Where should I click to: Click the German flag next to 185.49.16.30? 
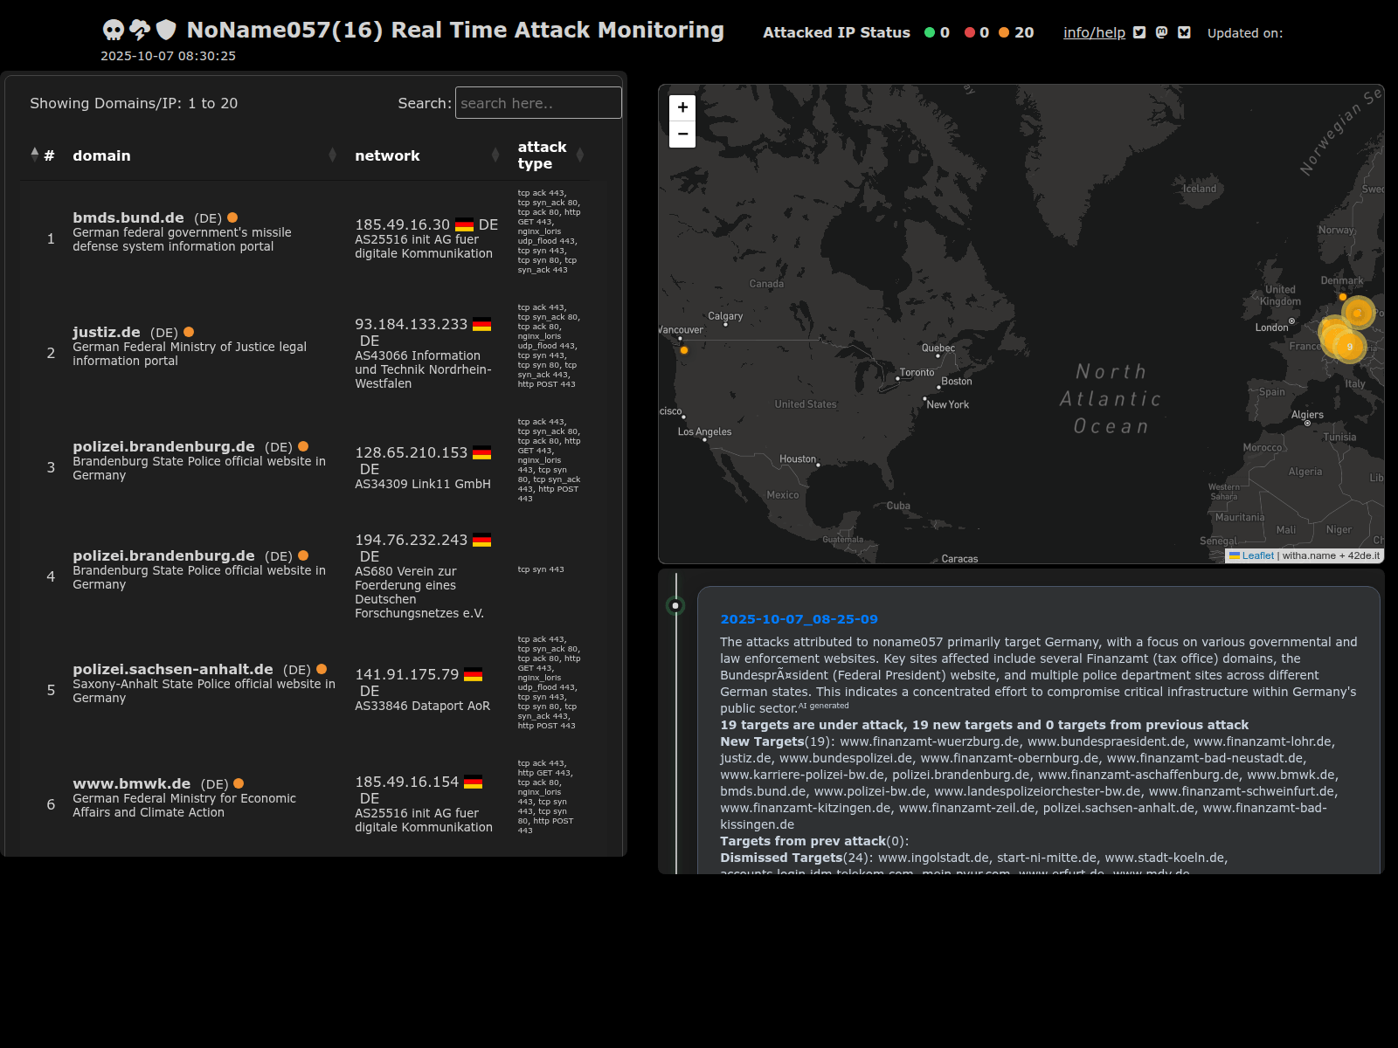point(464,224)
